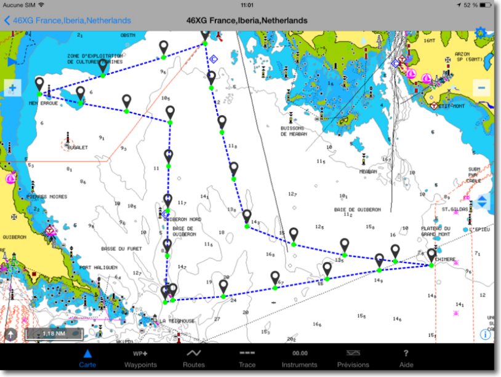Tap the Wi-Fi icon in status bar
This screenshot has width=501, height=377.
(41, 5)
